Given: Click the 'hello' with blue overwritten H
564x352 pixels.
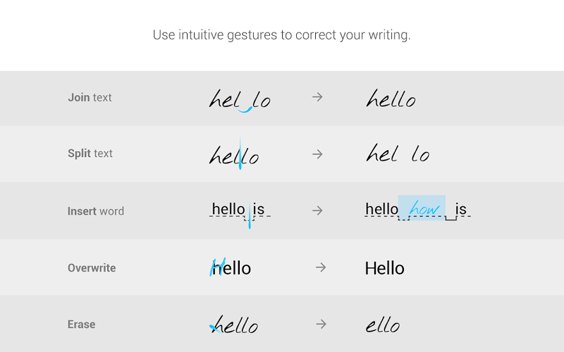Looking at the screenshot, I should (231, 268).
